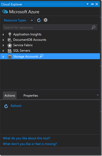Image resolution: width=102 pixels, height=156 pixels.
Task: Open Cloud Explorer settings gear icon
Action: (45, 20)
